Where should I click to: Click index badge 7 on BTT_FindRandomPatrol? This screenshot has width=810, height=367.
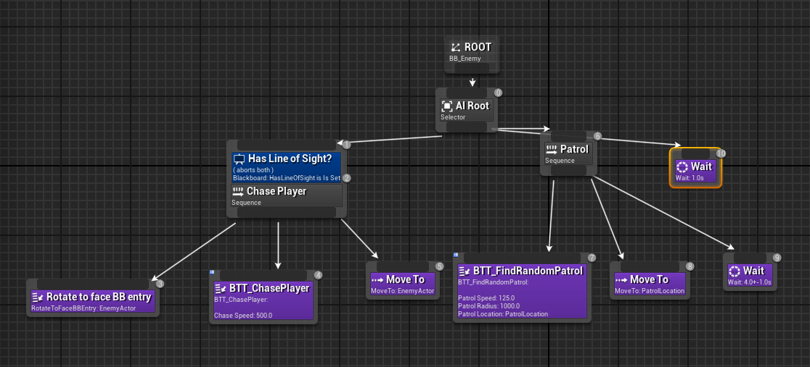tap(592, 258)
